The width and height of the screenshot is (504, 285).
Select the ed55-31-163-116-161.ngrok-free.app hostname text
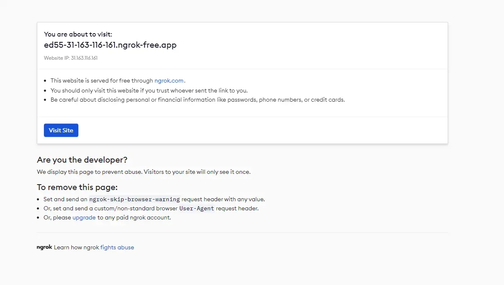click(110, 45)
